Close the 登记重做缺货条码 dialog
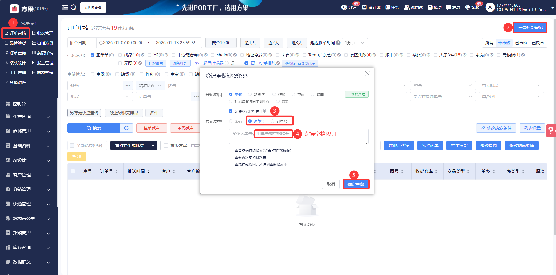 [x=367, y=73]
